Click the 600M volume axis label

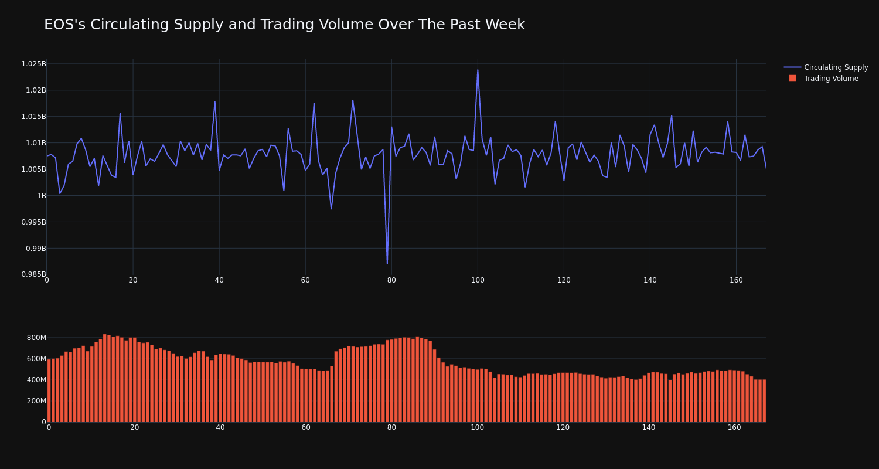click(36, 359)
